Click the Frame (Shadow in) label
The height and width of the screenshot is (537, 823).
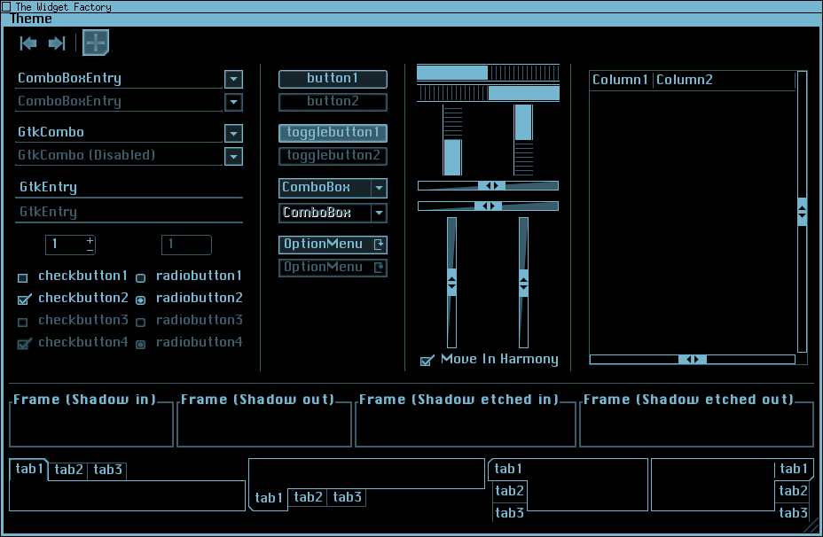tap(84, 400)
